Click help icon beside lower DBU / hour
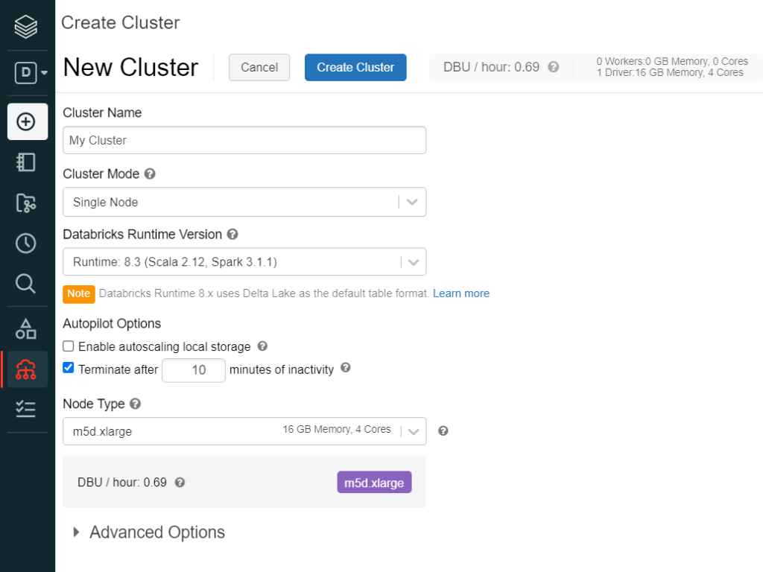The height and width of the screenshot is (572, 763). coord(180,483)
